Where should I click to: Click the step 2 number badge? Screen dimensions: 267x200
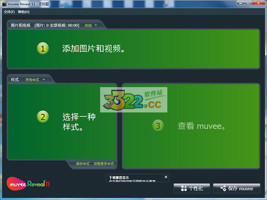(x=43, y=116)
